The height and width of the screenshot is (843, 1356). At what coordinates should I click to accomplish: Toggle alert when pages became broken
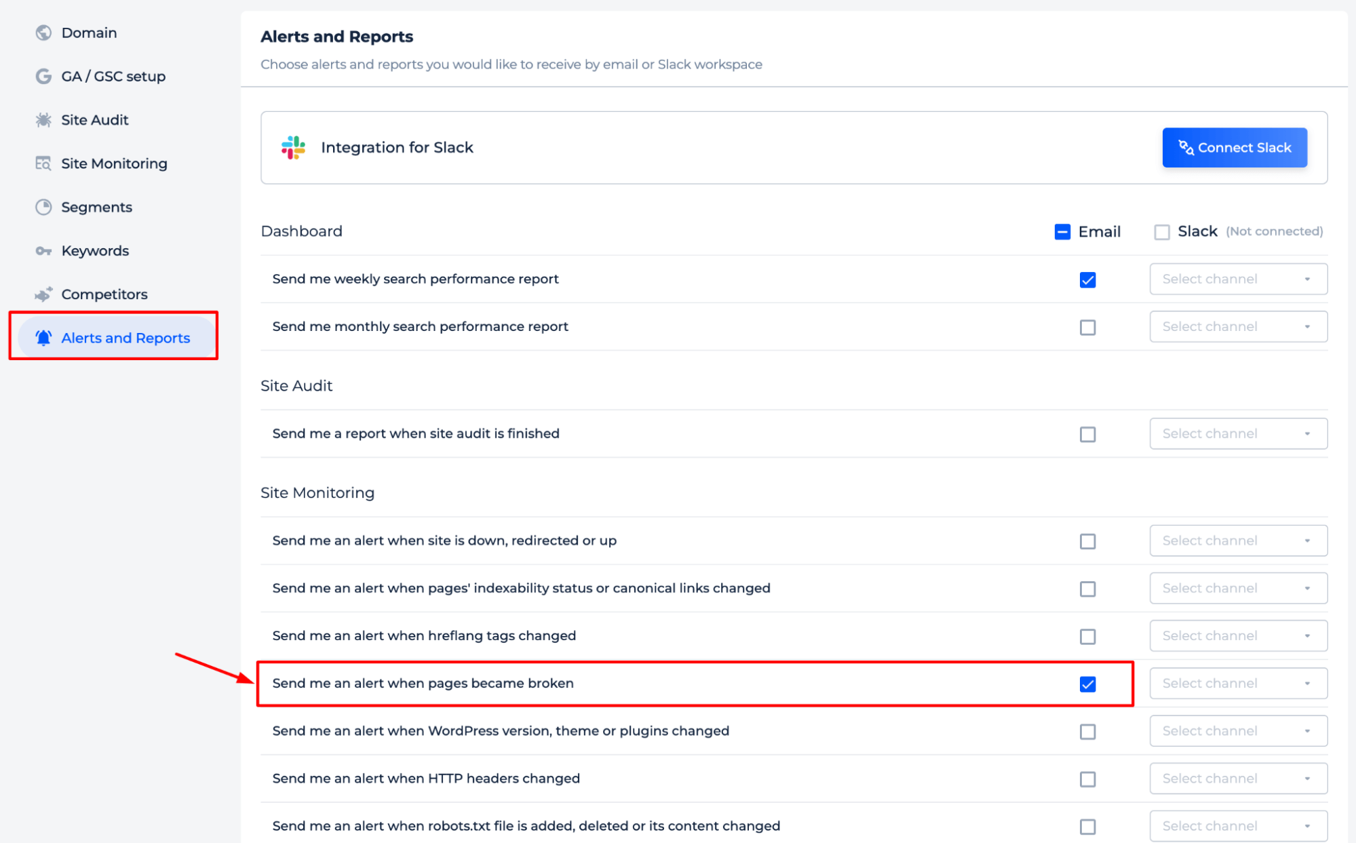(x=1088, y=684)
